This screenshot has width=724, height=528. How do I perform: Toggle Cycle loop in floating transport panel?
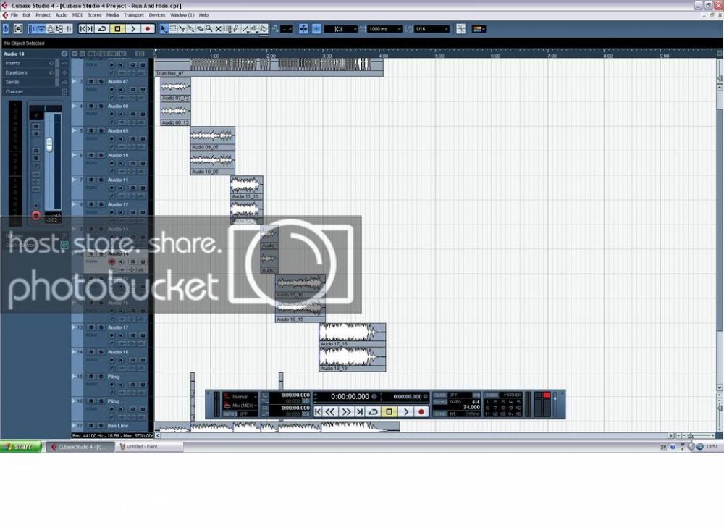373,411
